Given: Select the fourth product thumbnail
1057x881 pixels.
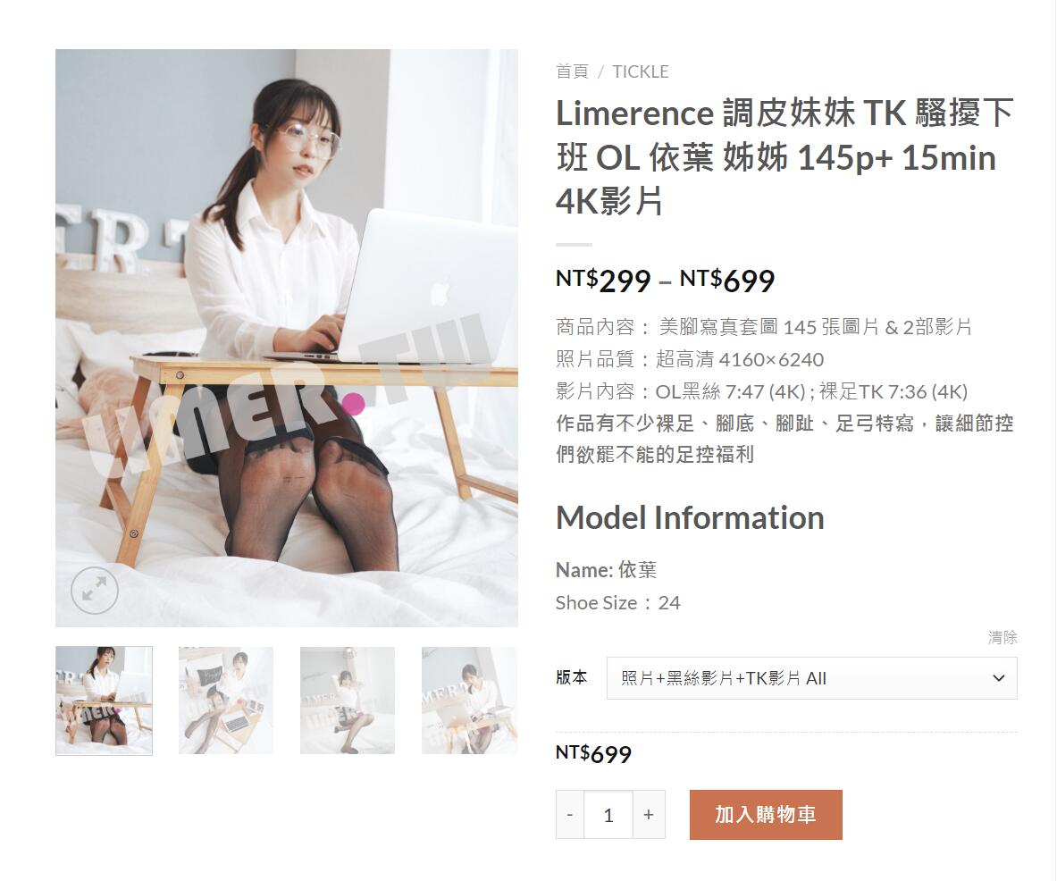Looking at the screenshot, I should click(x=469, y=701).
